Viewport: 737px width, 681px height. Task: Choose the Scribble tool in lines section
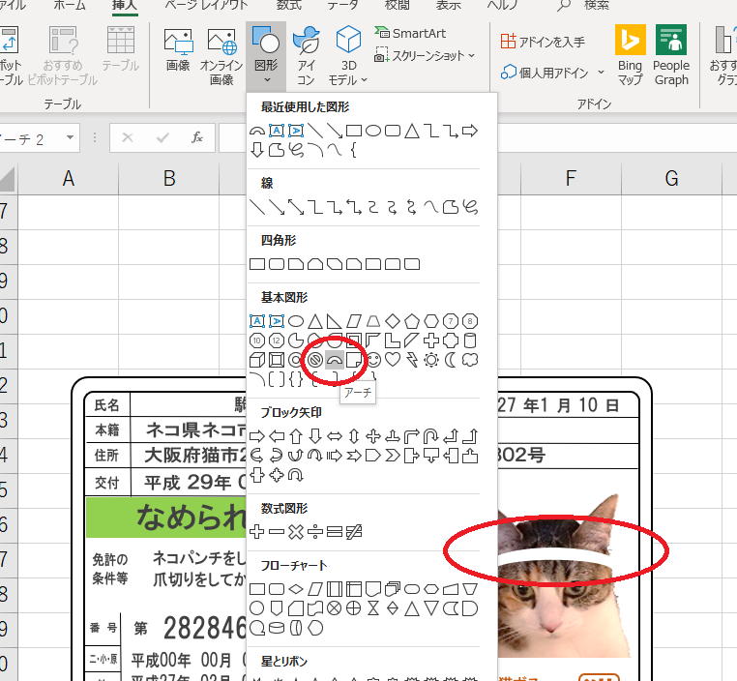tap(470, 207)
